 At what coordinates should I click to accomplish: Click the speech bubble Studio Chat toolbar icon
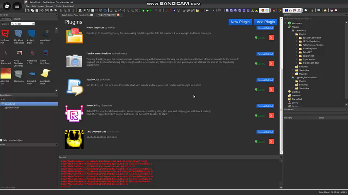tap(336, 10)
